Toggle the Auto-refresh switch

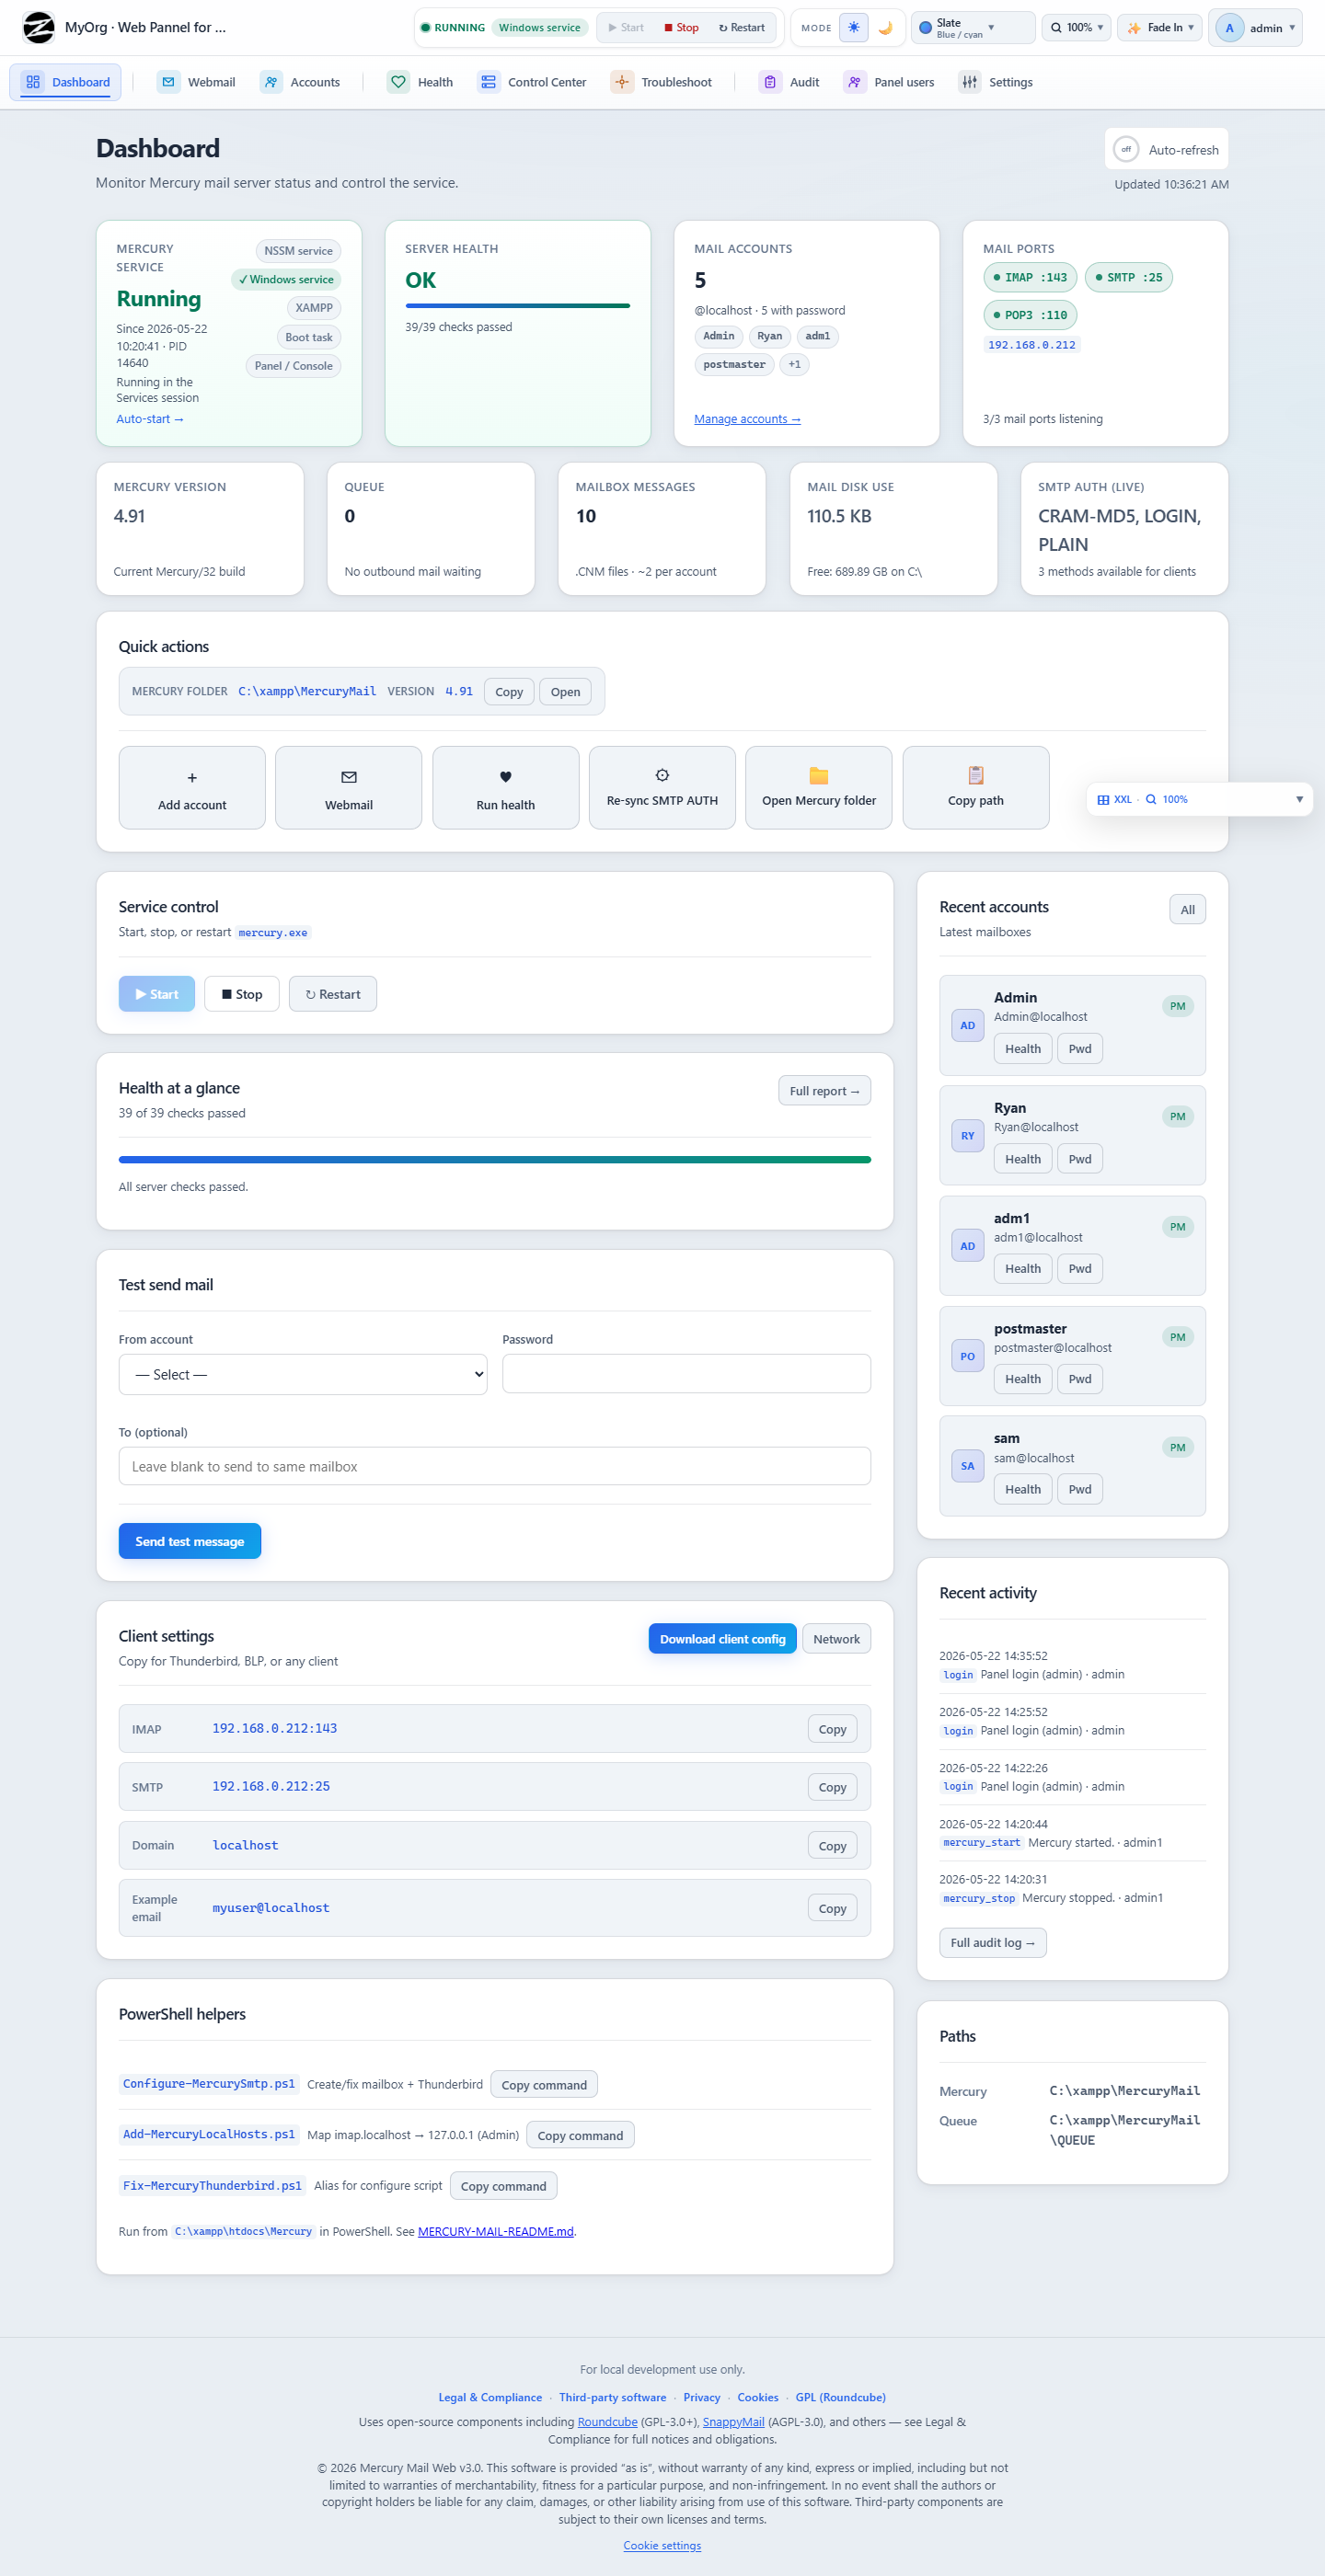pyautogui.click(x=1126, y=150)
